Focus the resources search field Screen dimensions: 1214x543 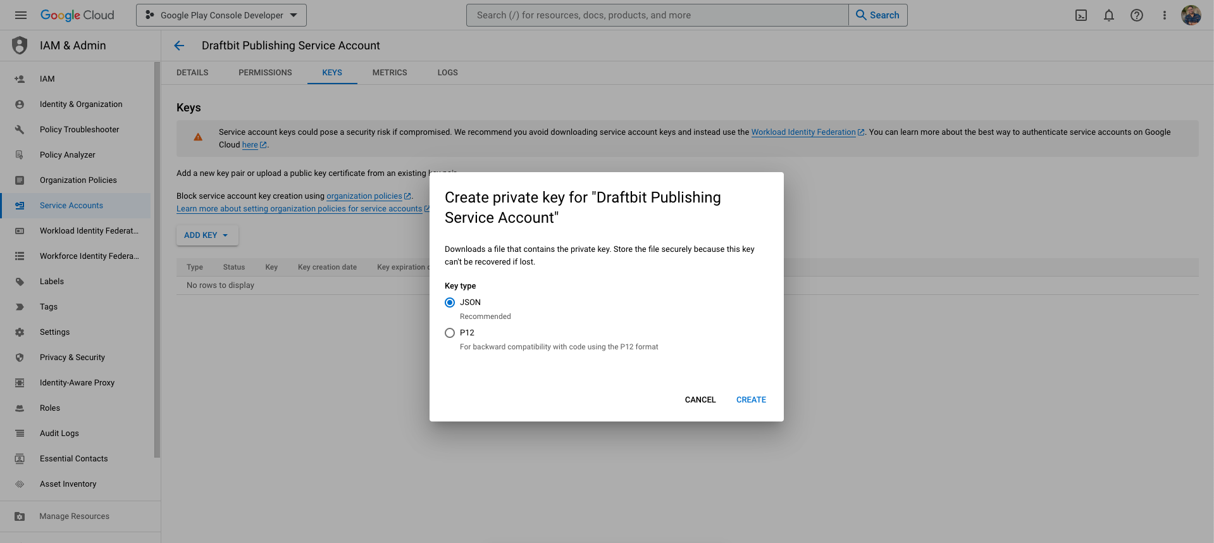point(657,15)
